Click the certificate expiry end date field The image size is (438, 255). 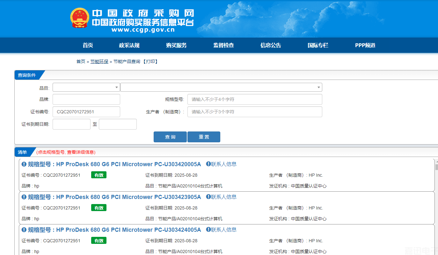(118, 124)
